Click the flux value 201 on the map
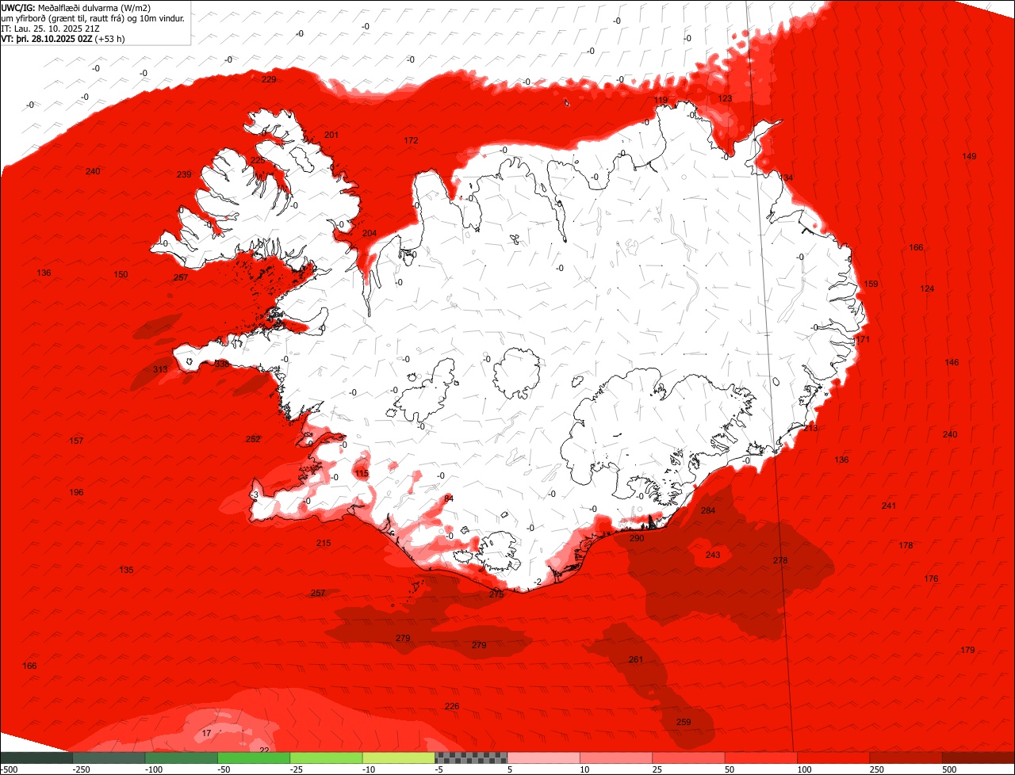This screenshot has height=775, width=1015. [x=331, y=135]
